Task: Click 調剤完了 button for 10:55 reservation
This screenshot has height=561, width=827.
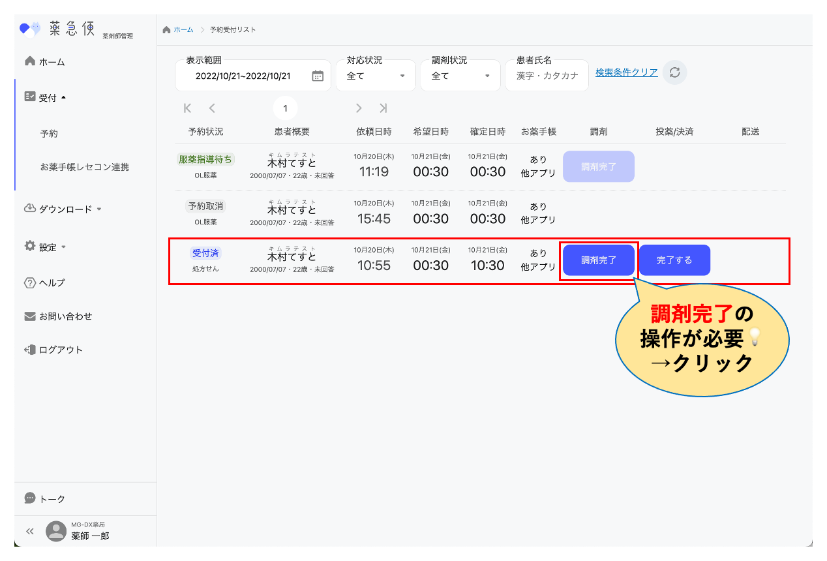Action: 598,260
